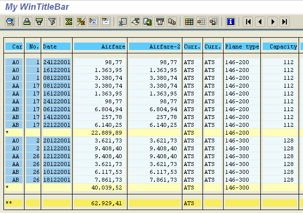The height and width of the screenshot is (213, 303).
Task: Click No. 26 in the 10122001 row
Action: pyautogui.click(x=33, y=172)
